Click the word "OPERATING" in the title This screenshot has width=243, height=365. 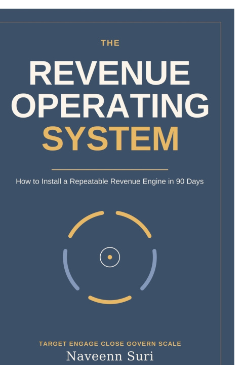110,105
